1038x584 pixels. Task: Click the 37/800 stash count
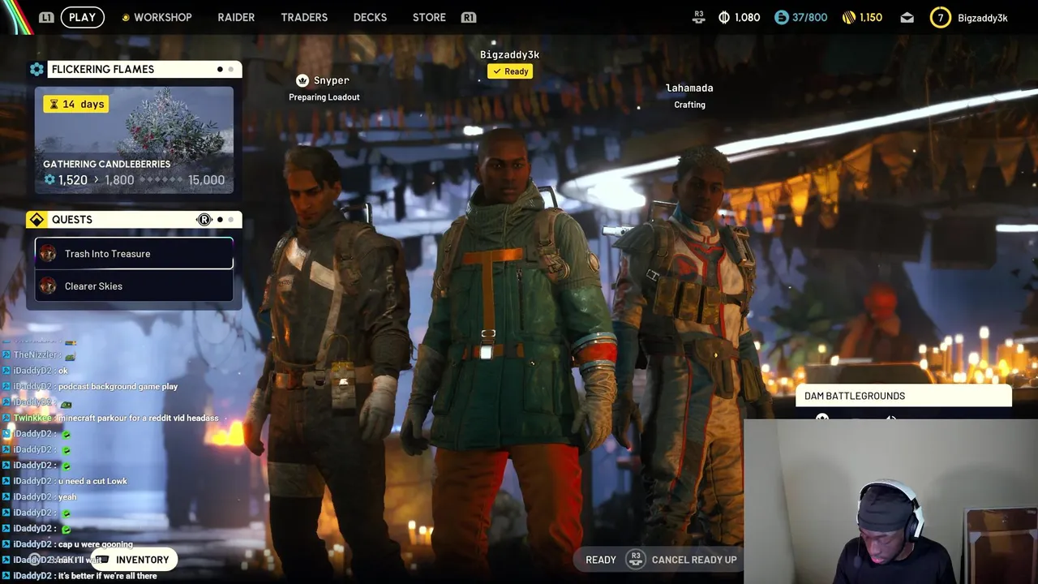[809, 17]
